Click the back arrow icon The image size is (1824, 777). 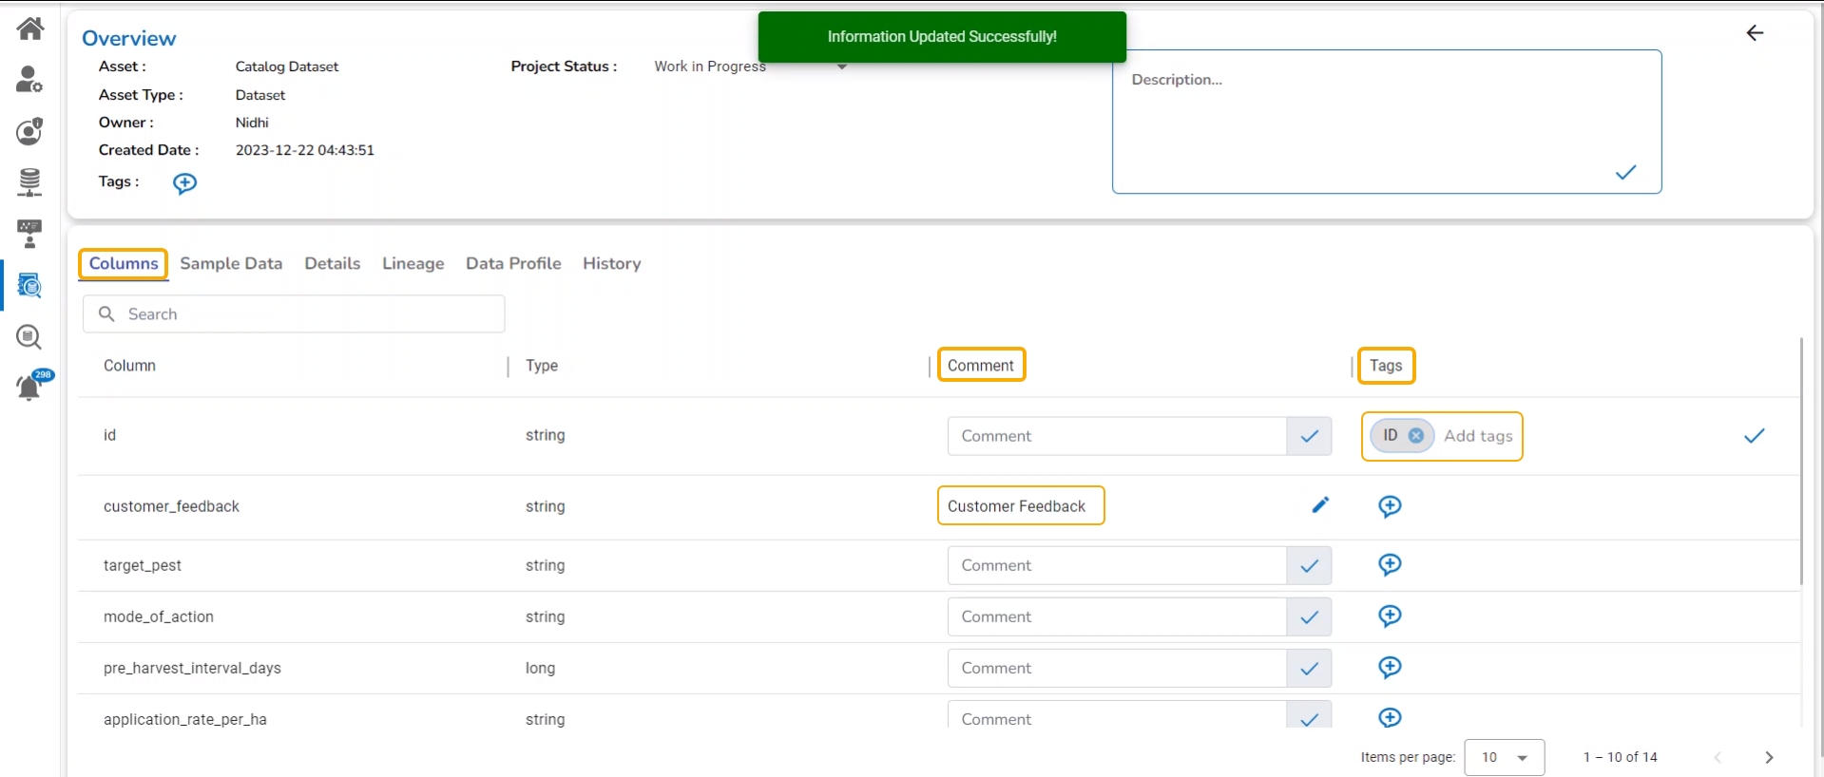pos(1754,33)
